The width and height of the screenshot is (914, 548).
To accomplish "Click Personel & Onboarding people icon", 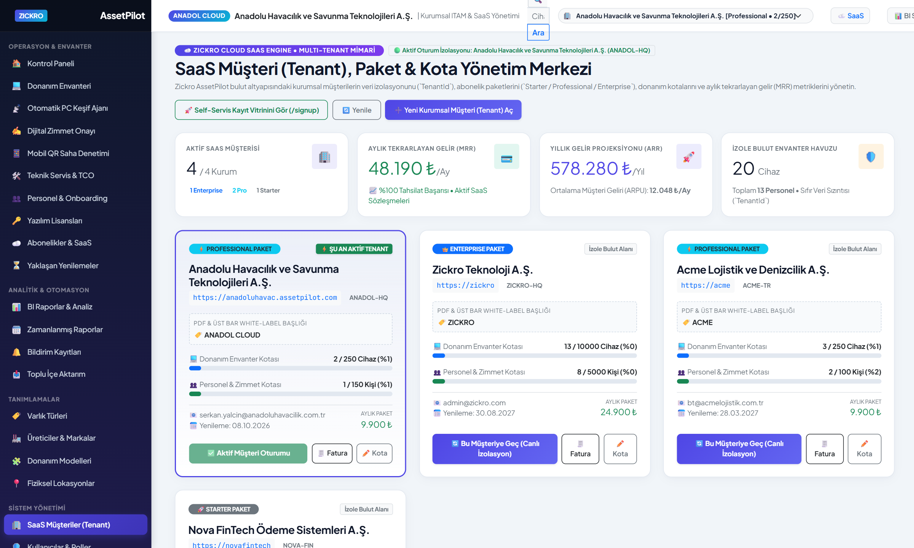I will pos(16,198).
